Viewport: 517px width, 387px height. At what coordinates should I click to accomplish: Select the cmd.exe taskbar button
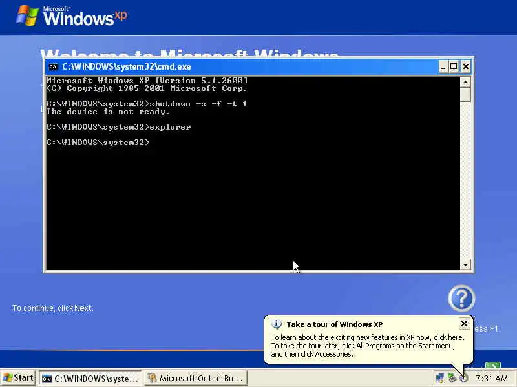(x=90, y=379)
